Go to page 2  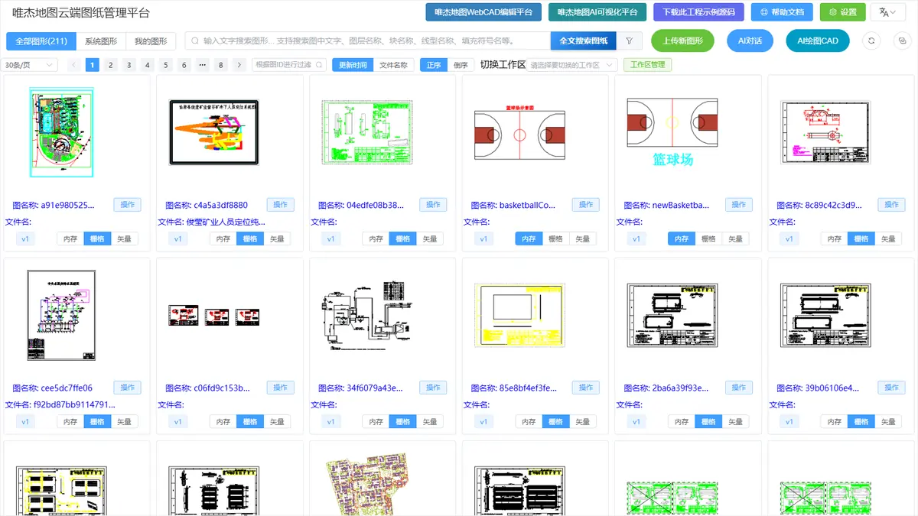tap(111, 65)
